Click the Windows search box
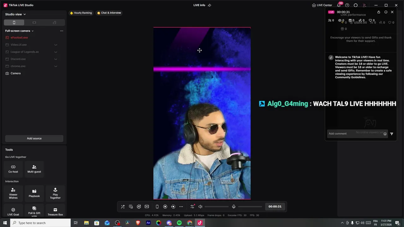Viewport: 404px width, 227px height. coord(40,223)
